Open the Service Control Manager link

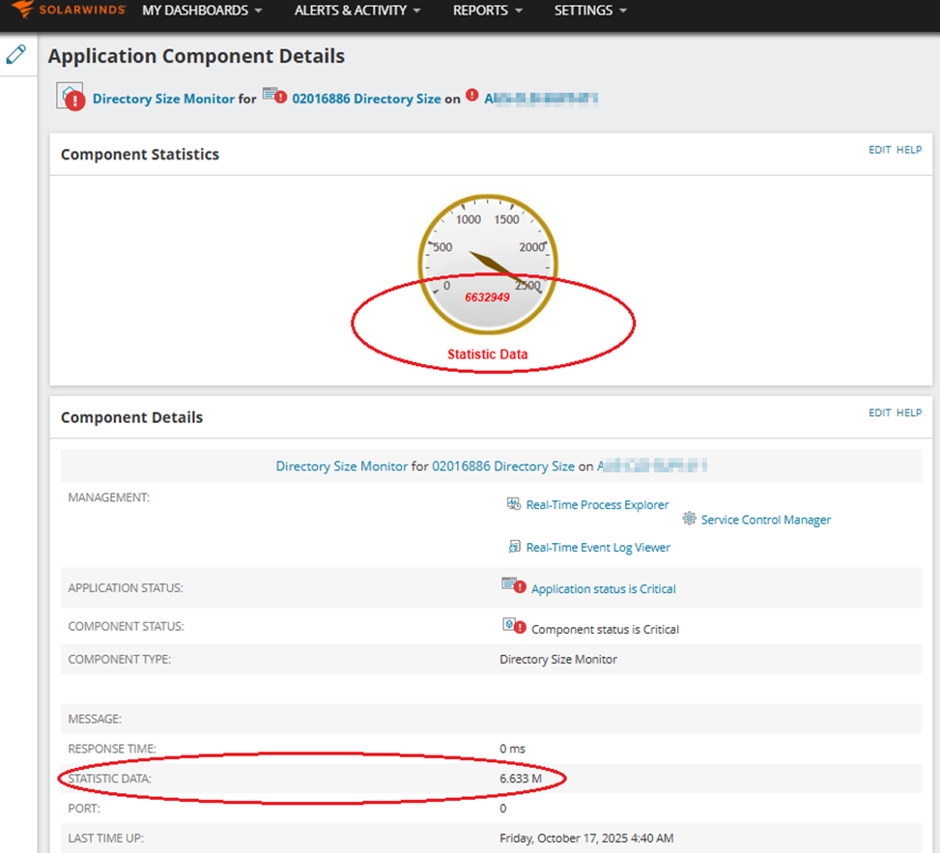[765, 520]
